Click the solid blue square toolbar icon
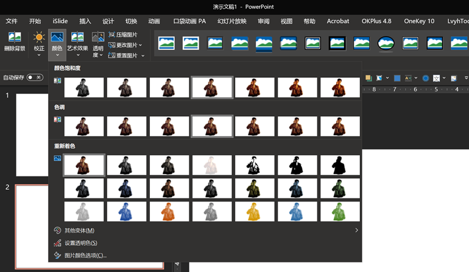The image size is (469, 272). (x=397, y=78)
